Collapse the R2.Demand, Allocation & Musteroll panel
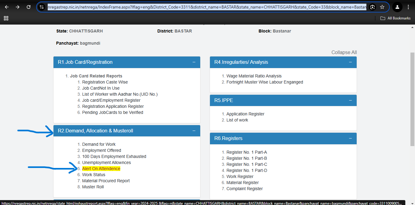 [x=194, y=131]
